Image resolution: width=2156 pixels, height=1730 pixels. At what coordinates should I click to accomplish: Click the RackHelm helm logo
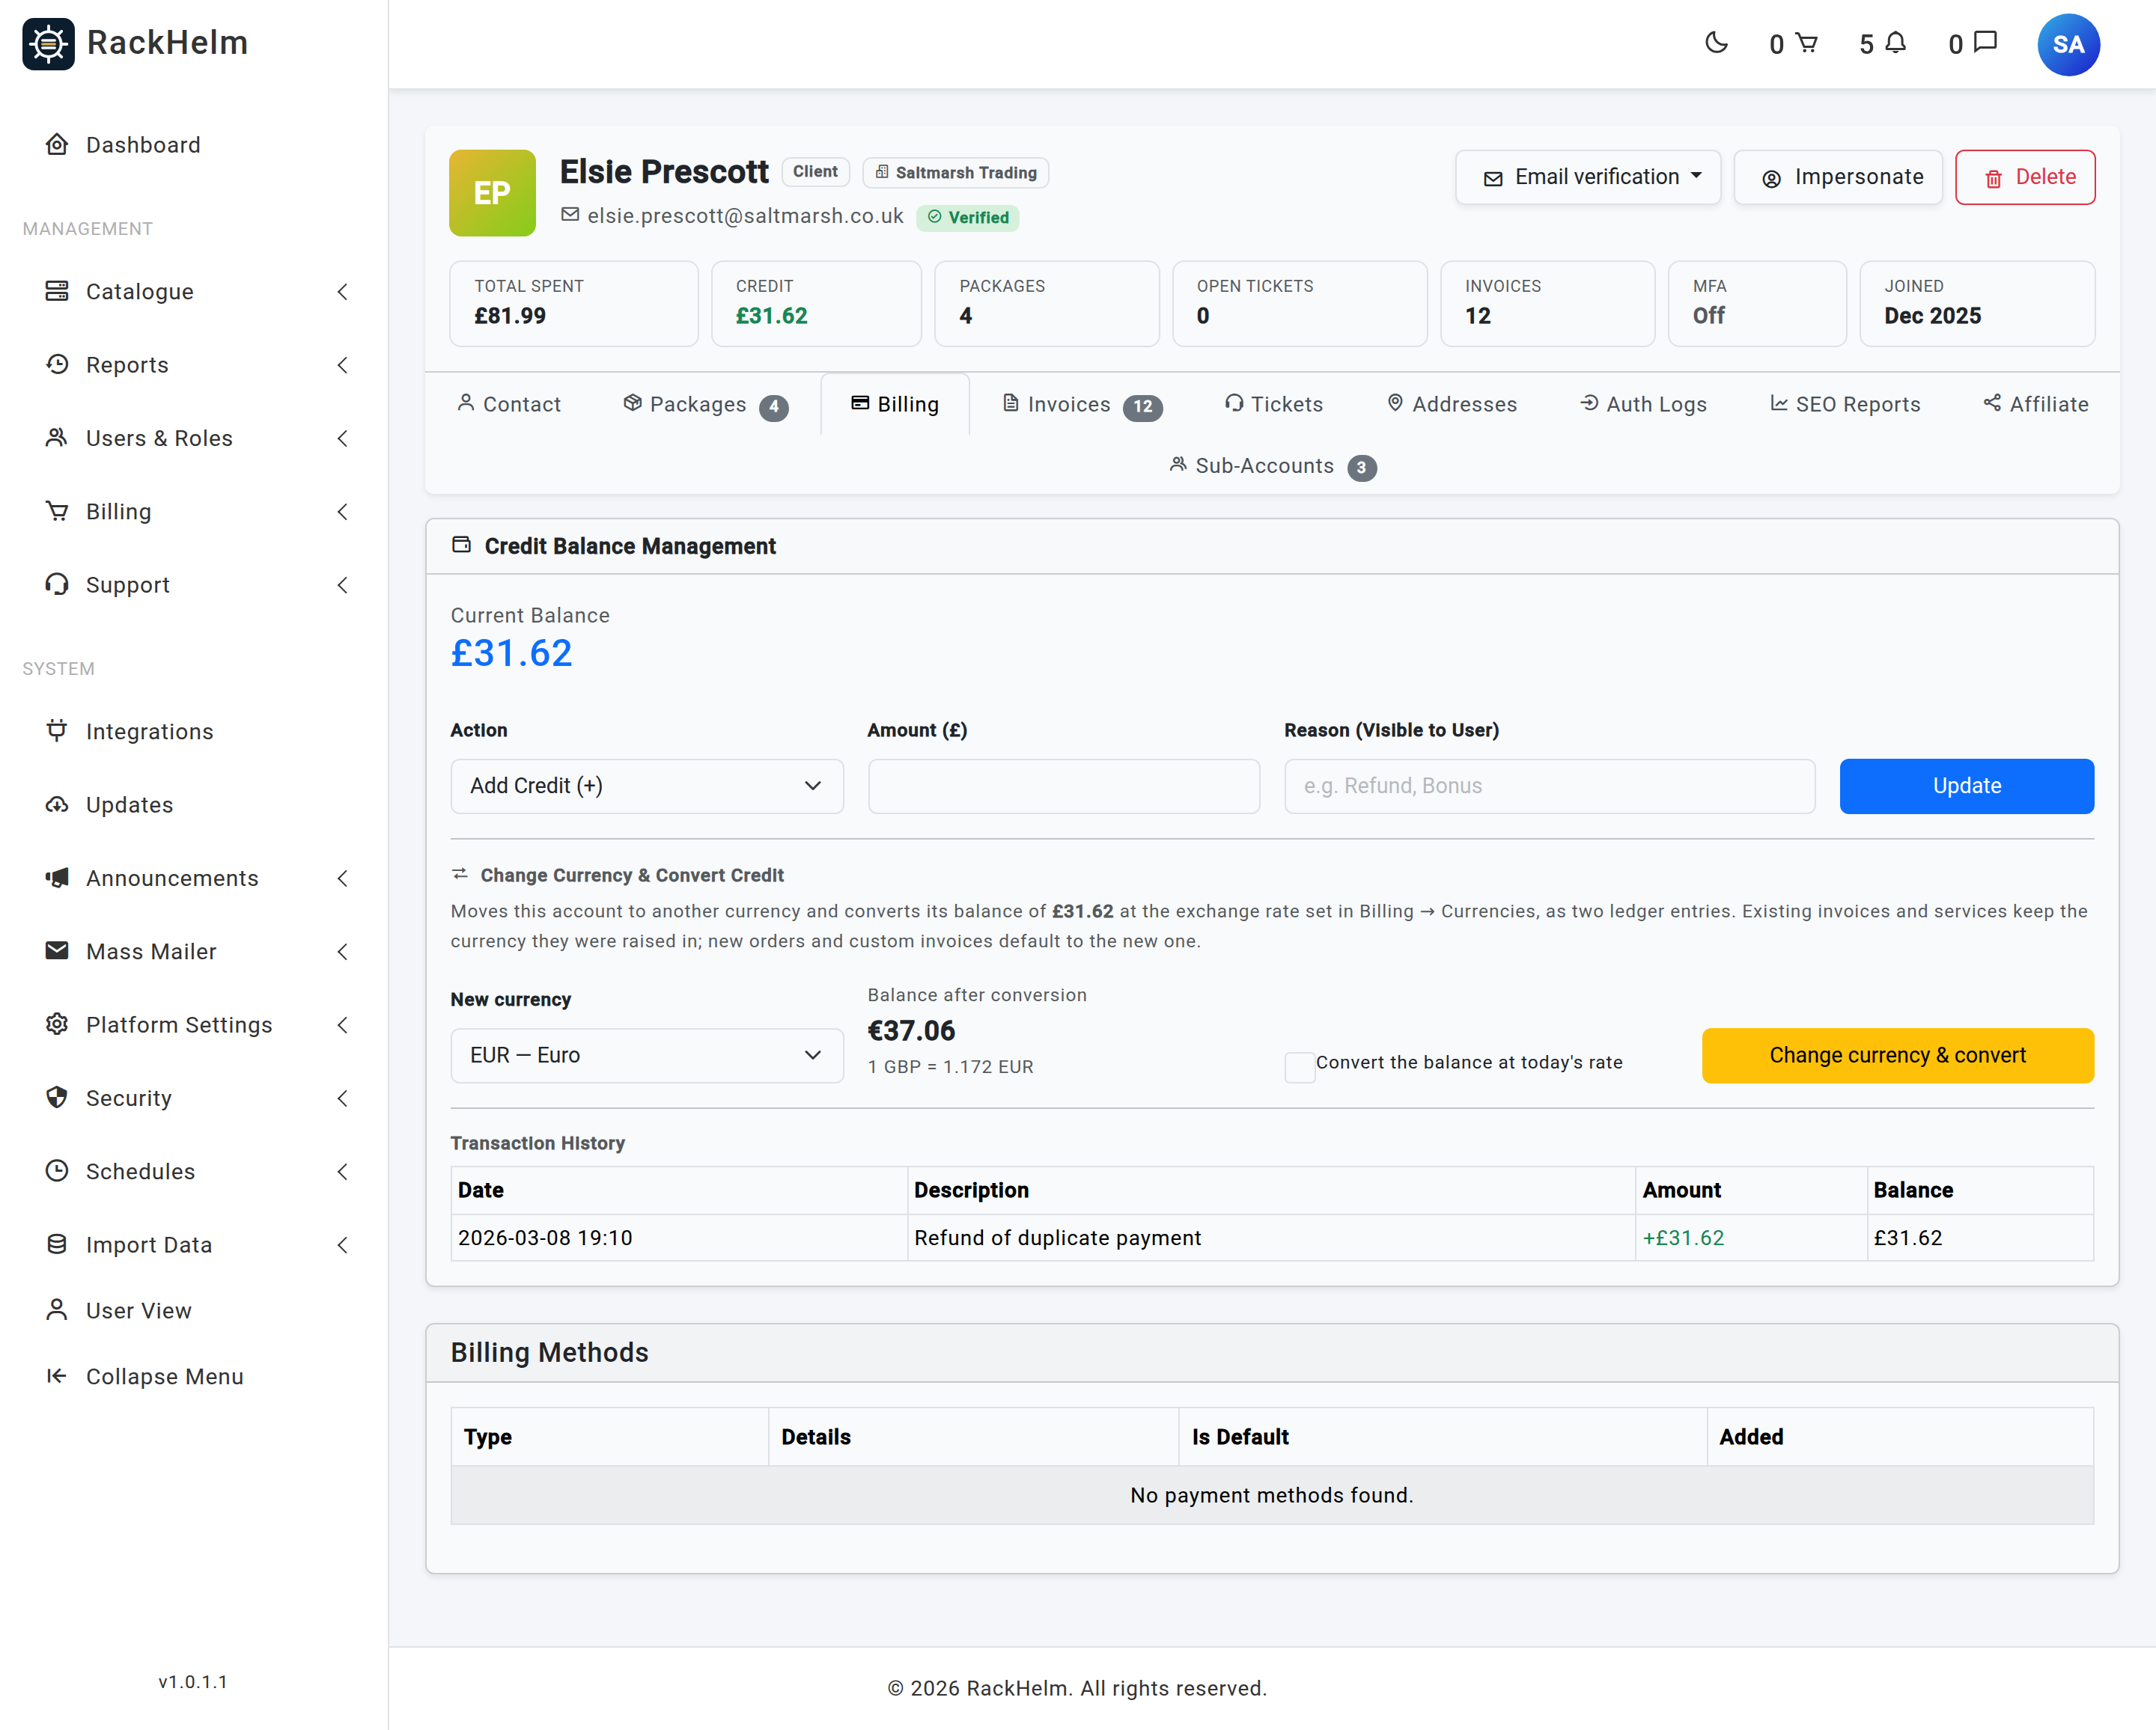[48, 43]
